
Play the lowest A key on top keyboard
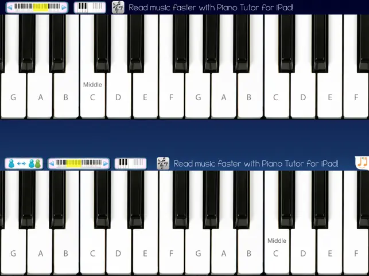tap(40, 97)
